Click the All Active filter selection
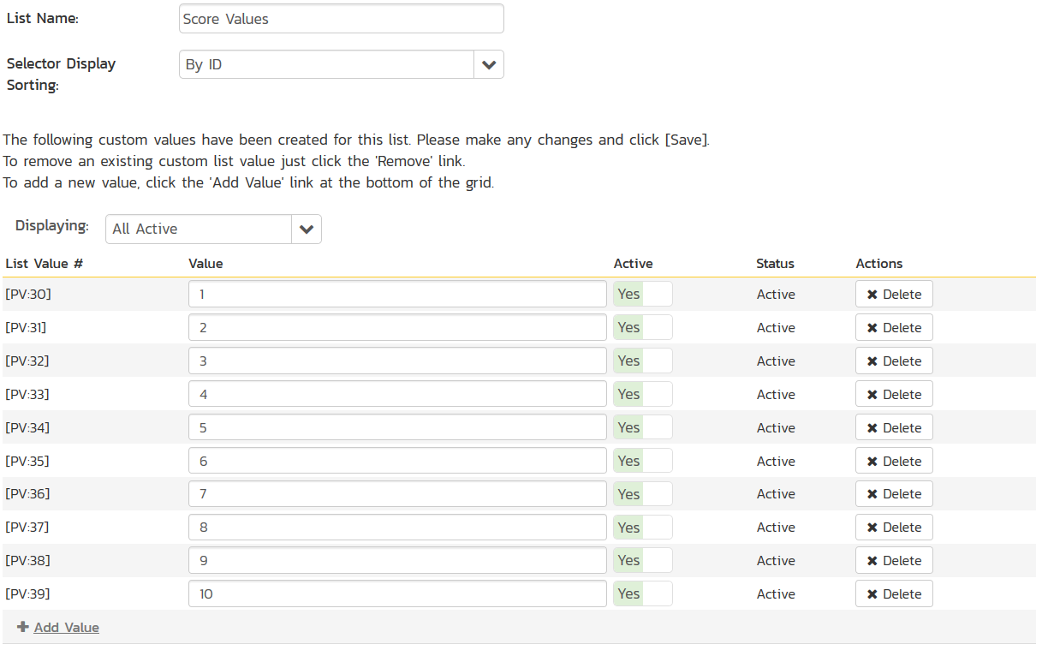 [x=199, y=229]
